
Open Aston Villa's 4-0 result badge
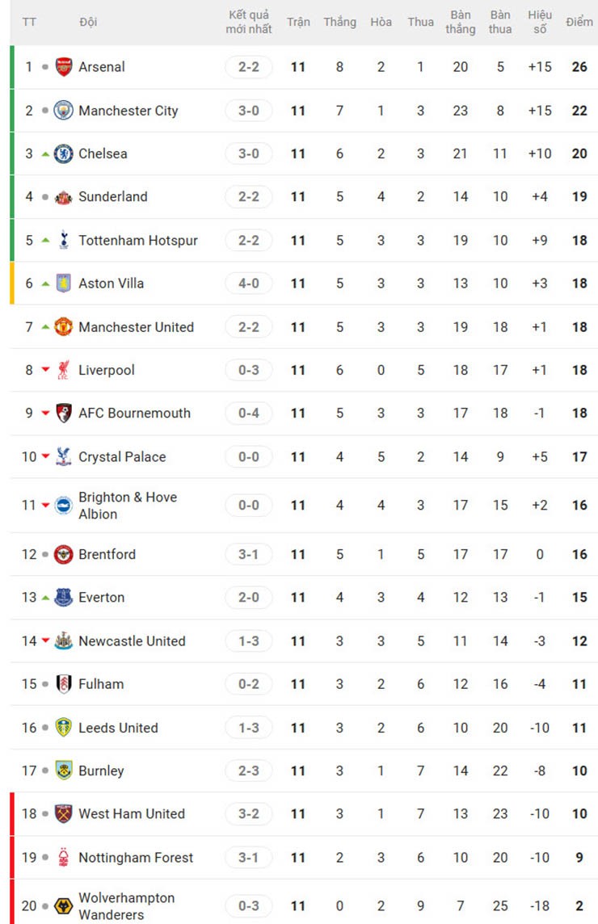249,283
